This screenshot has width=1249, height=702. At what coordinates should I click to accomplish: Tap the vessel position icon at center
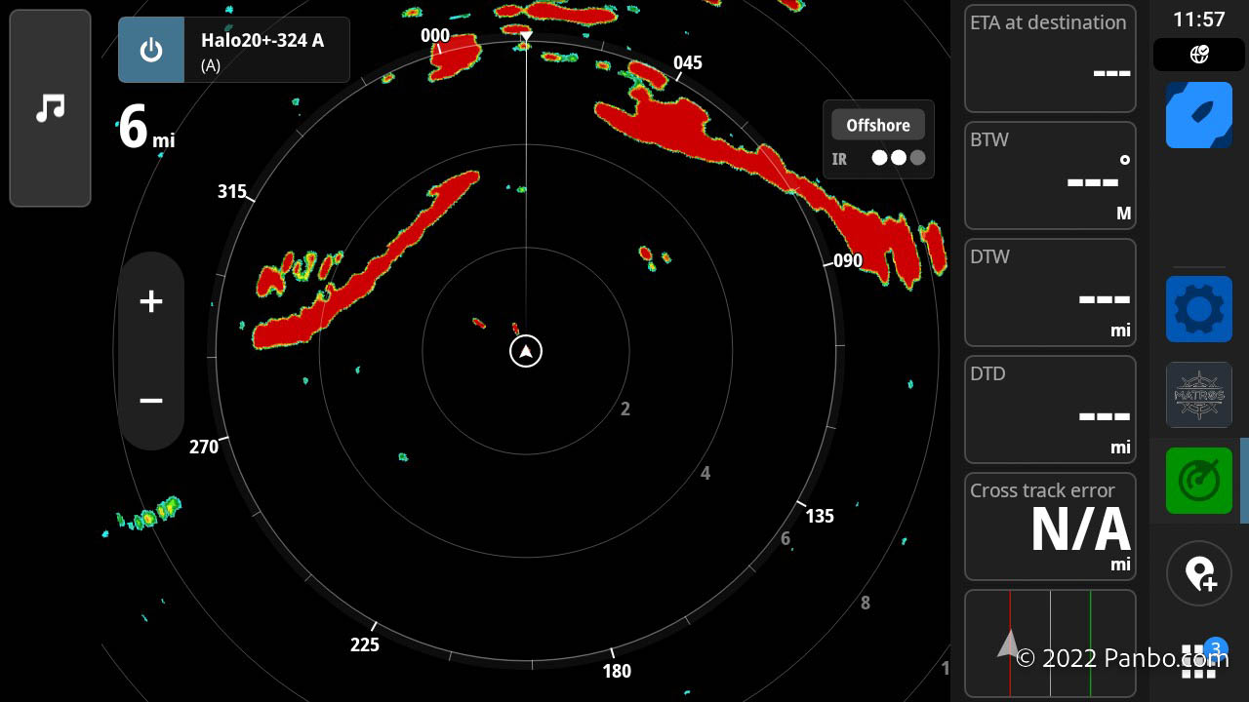tap(526, 351)
